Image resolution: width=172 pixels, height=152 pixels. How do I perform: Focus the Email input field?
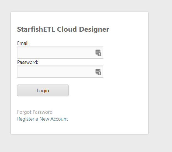(55, 53)
